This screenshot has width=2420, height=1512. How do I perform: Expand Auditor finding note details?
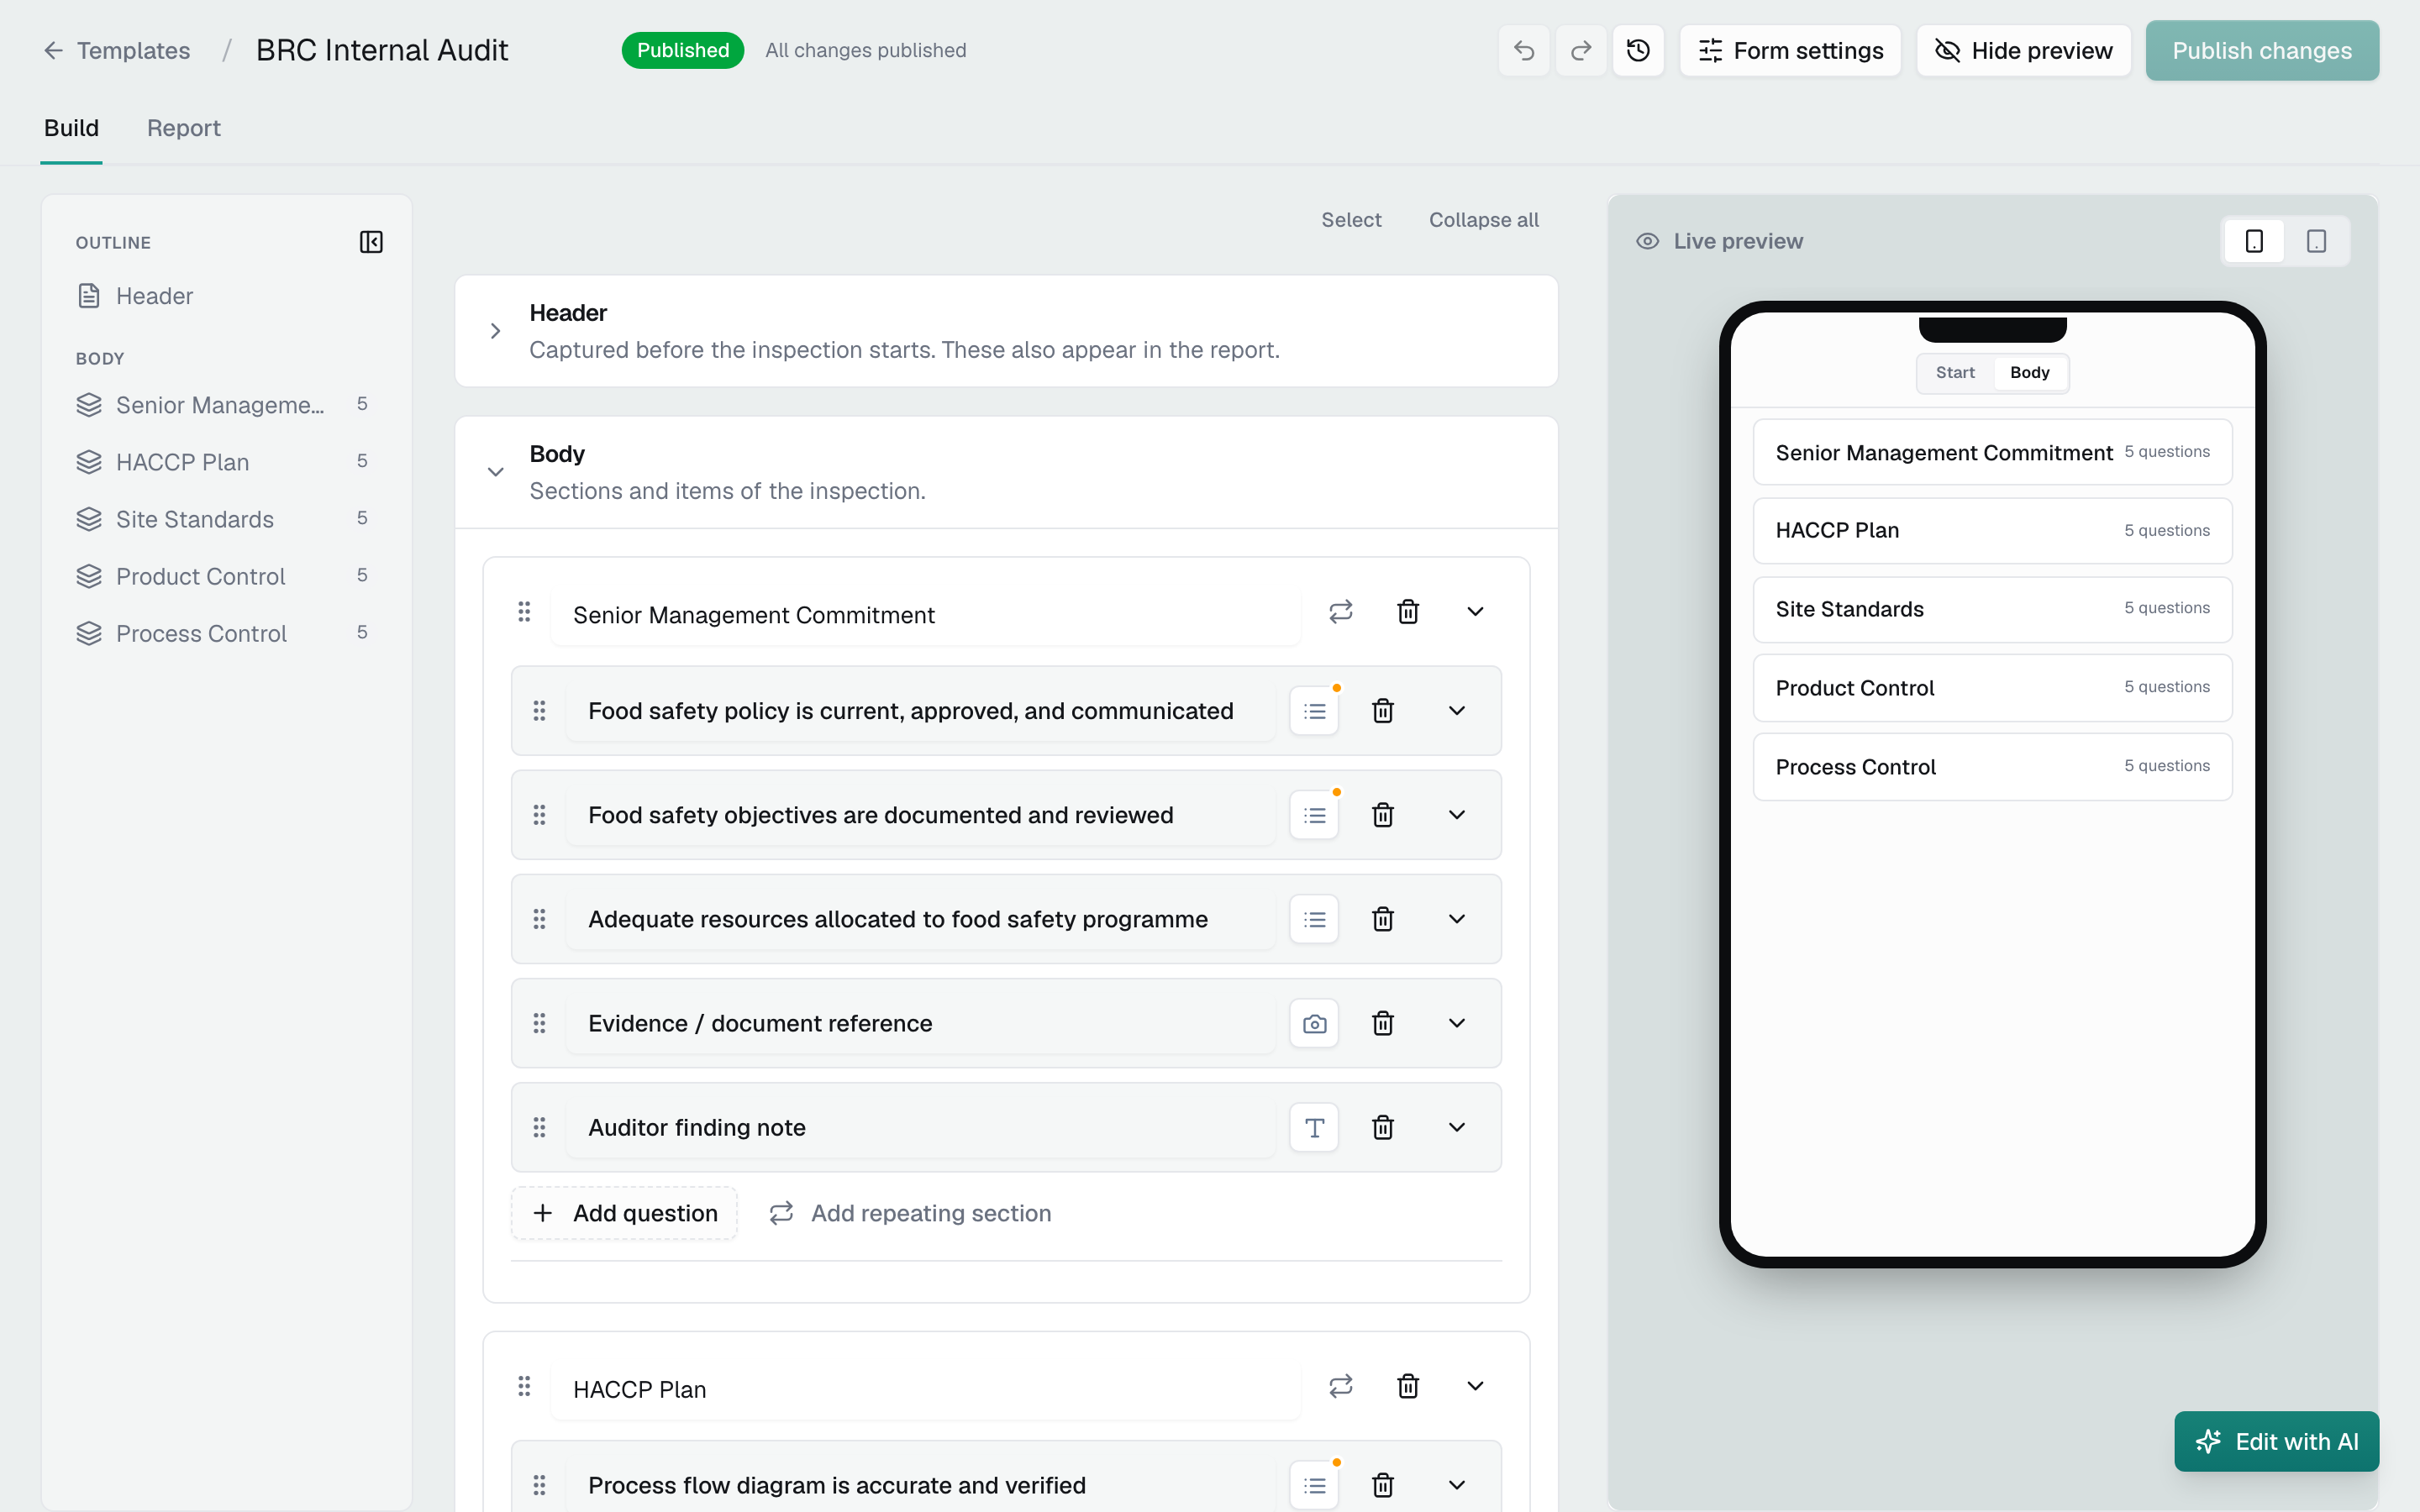point(1457,1127)
